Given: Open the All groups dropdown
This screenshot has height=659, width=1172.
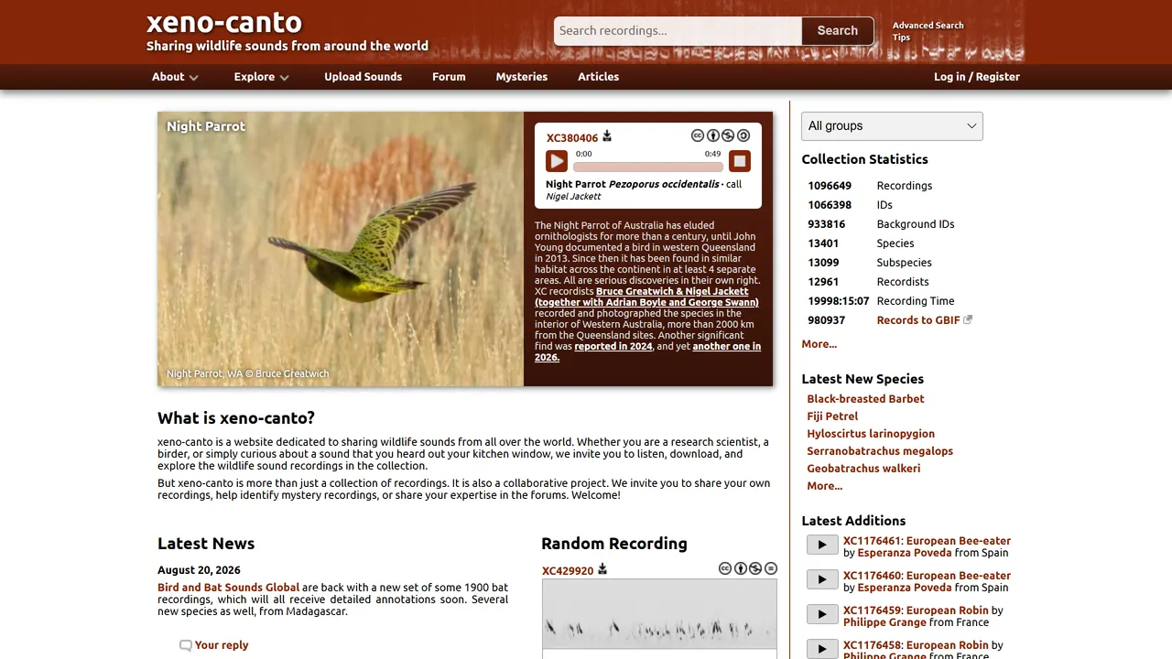Looking at the screenshot, I should [892, 126].
